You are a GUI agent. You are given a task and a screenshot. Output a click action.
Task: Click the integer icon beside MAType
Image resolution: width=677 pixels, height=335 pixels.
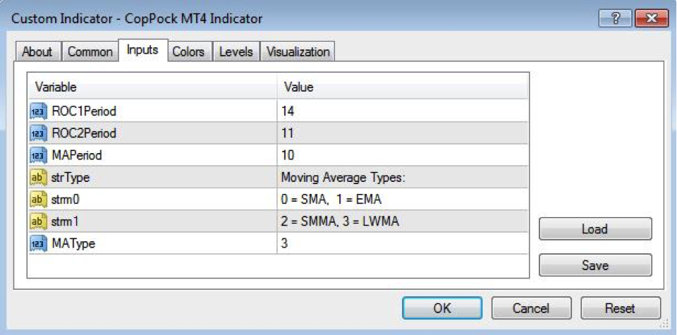coord(38,243)
